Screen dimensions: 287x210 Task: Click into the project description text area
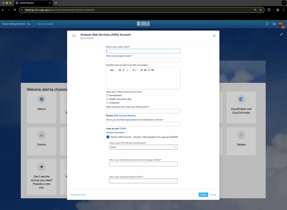click(x=143, y=81)
